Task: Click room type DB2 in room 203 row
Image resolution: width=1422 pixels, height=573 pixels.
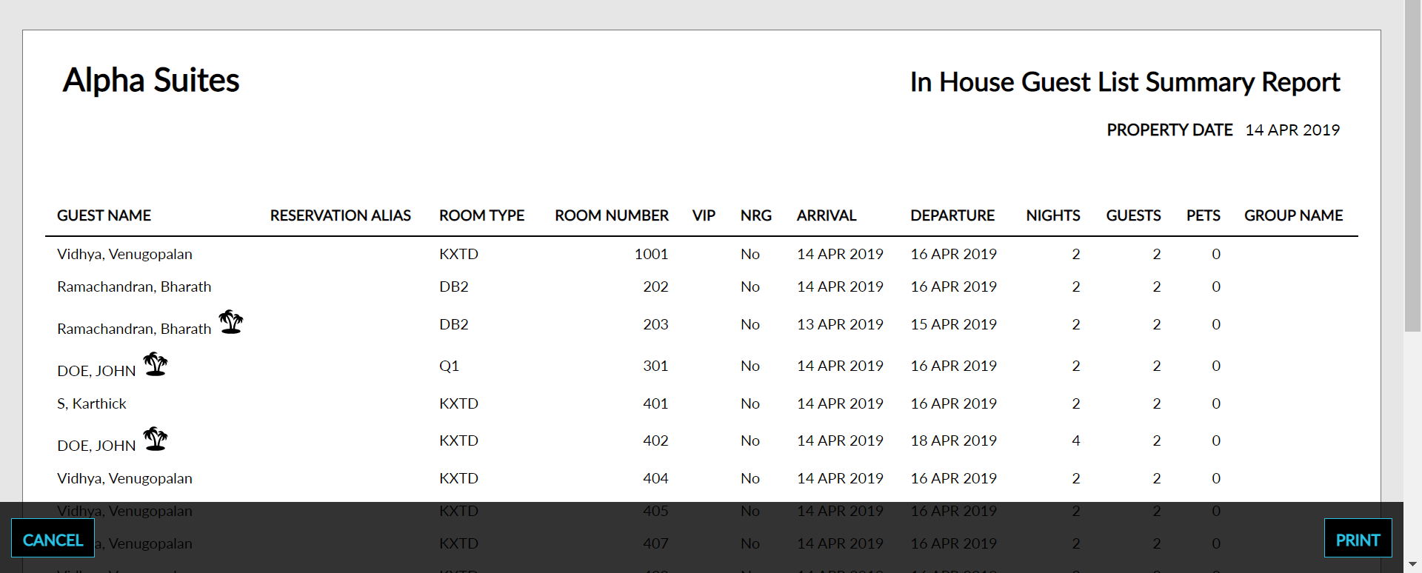Action: pyautogui.click(x=453, y=324)
